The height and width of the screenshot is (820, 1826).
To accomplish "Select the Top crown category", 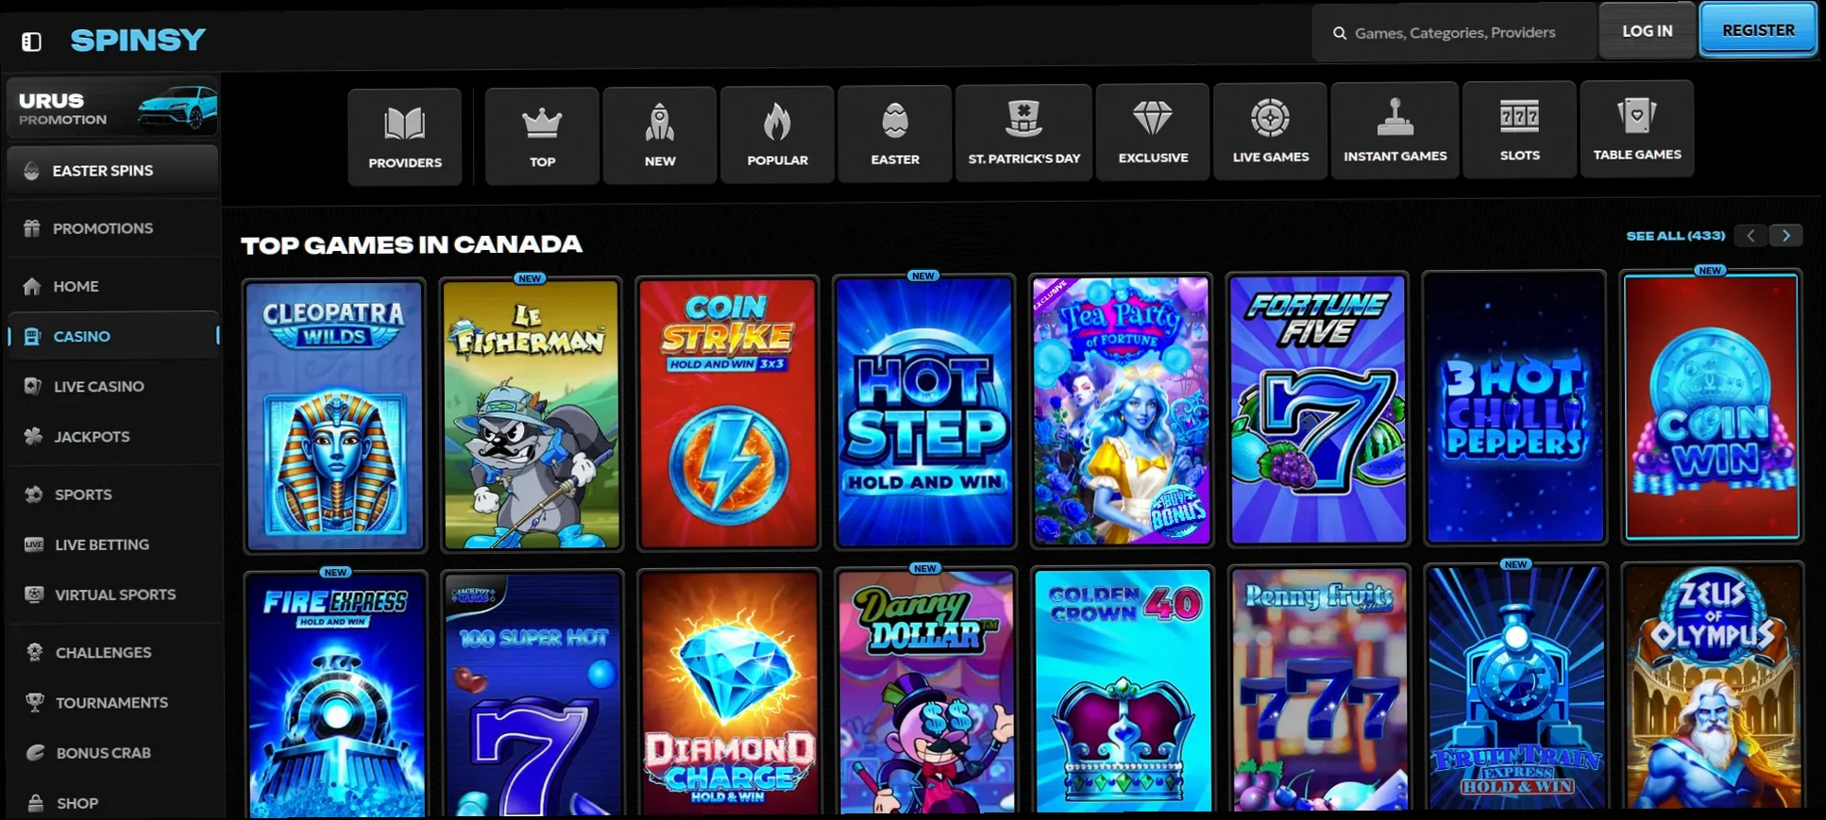I will [542, 136].
